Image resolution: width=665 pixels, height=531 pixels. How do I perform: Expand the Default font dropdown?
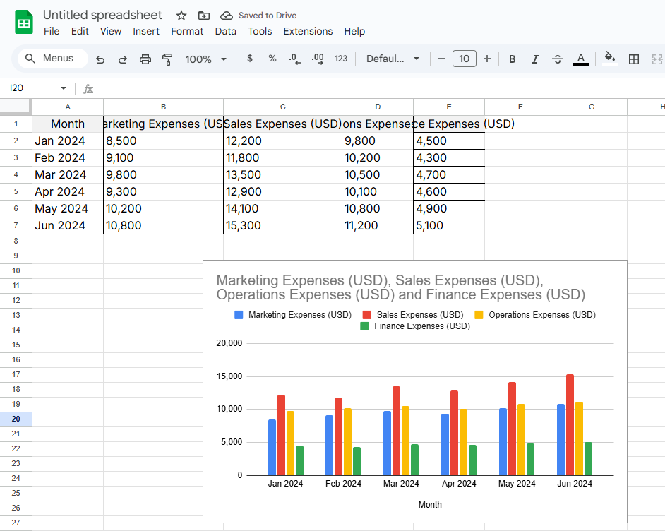[393, 59]
